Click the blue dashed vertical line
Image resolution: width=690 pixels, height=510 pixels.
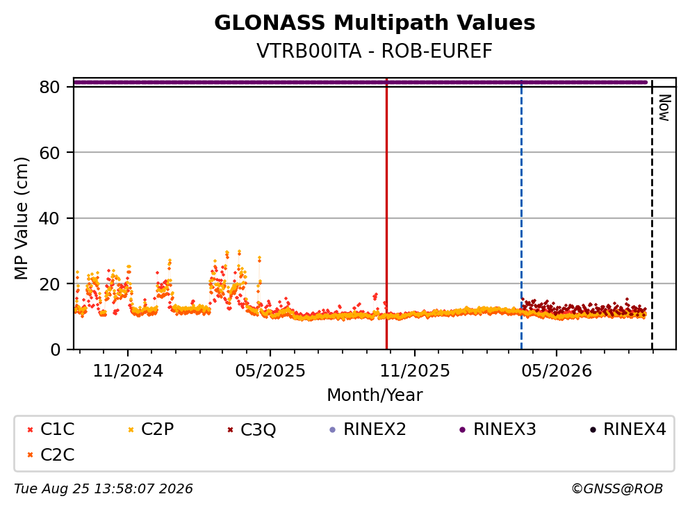coord(521,213)
